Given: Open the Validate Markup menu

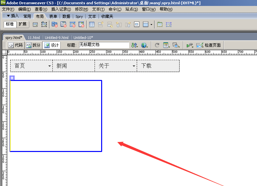Looking at the screenshot, I should [190, 45].
